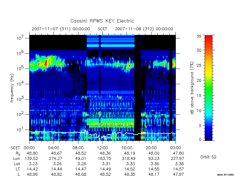Click the red emission burst near 16:30
The image size is (234, 176).
click(129, 65)
